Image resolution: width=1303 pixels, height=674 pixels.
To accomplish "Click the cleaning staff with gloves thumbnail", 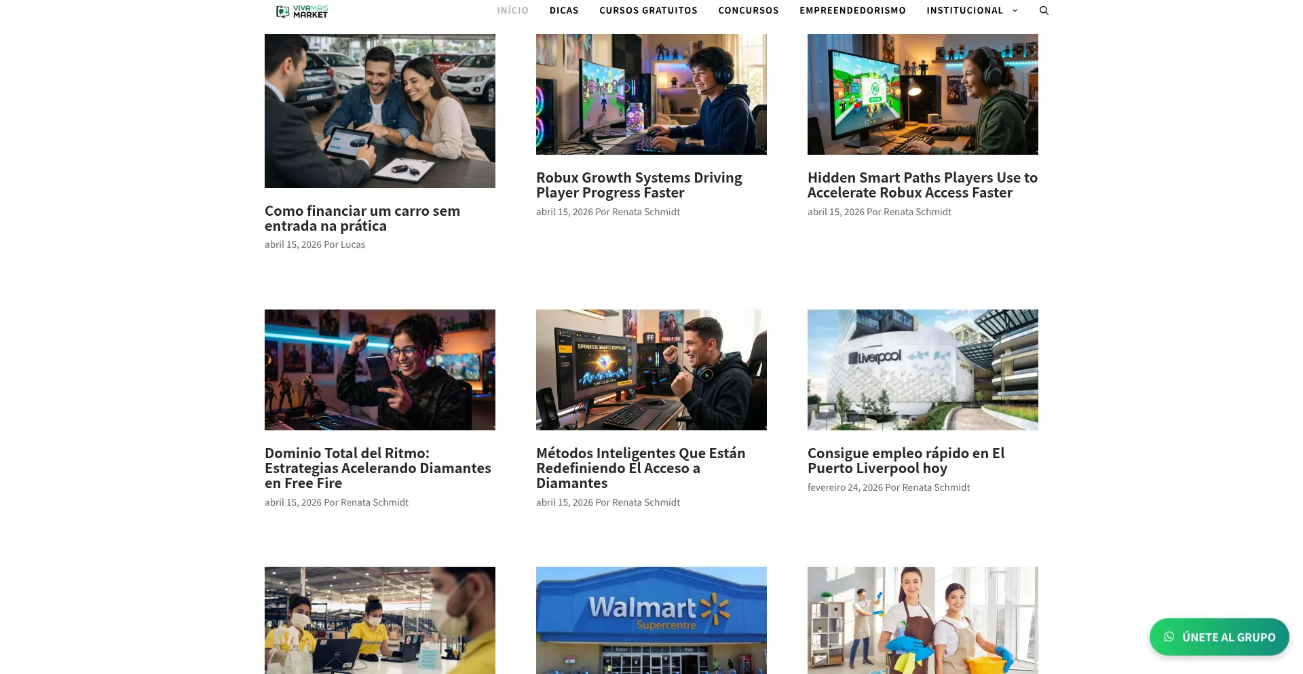I will (923, 620).
